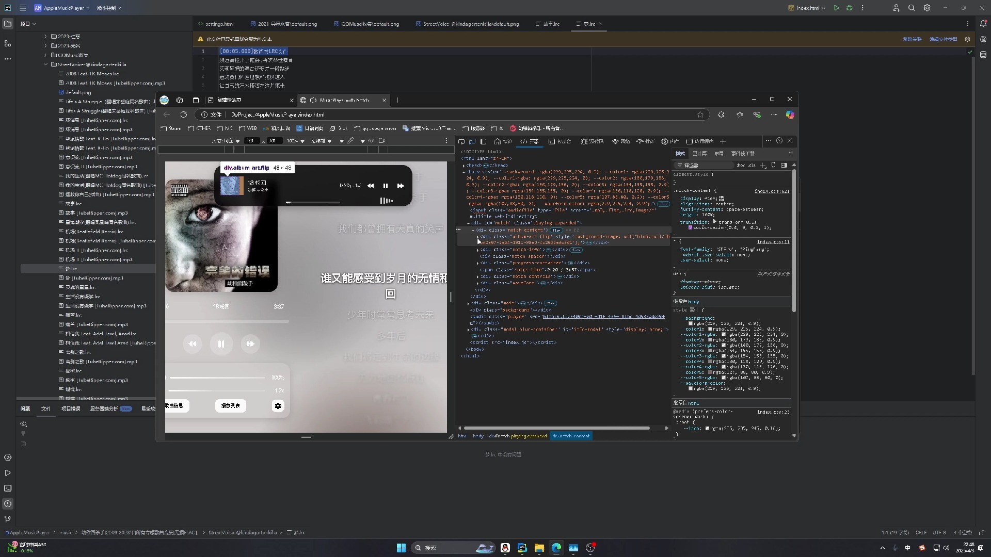Click the 播放列表 button in player
991x557 pixels.
pos(231,406)
